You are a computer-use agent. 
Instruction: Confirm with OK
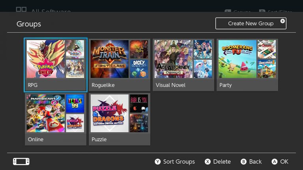284,161
